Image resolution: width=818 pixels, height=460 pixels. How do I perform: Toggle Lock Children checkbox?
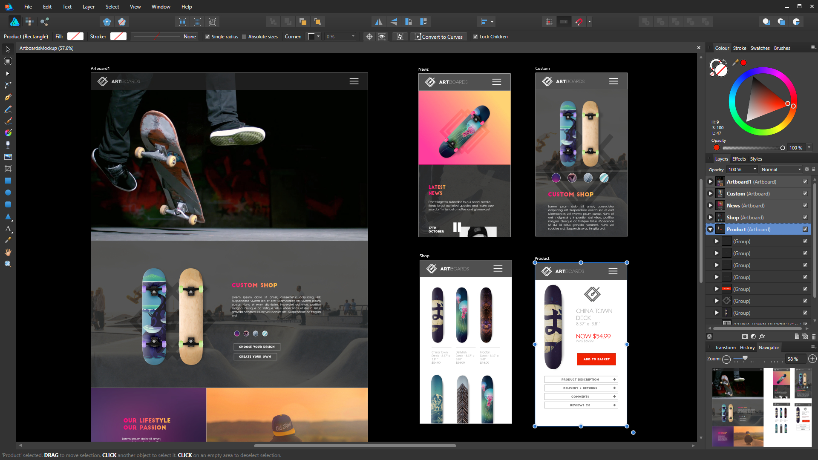(475, 37)
